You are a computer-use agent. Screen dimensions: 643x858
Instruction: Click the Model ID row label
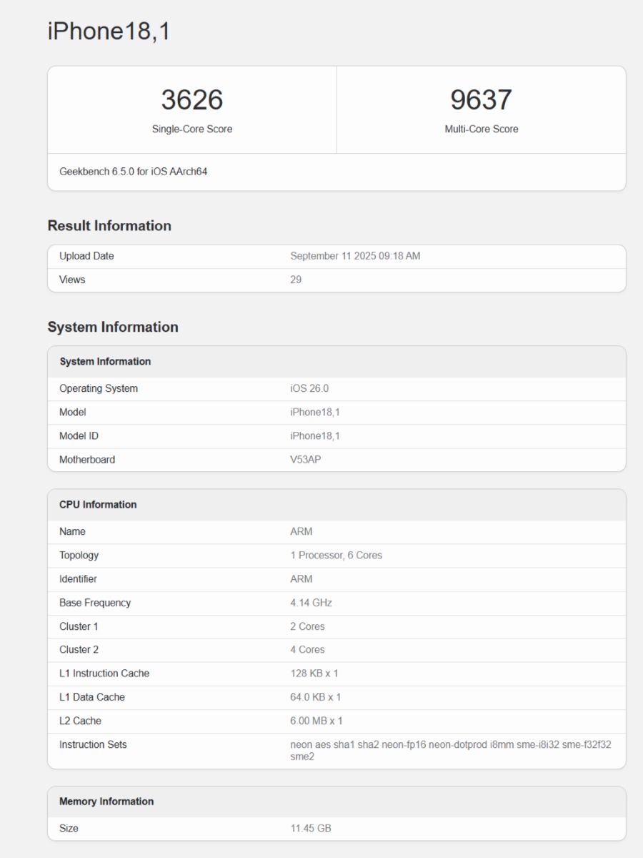[79, 435]
